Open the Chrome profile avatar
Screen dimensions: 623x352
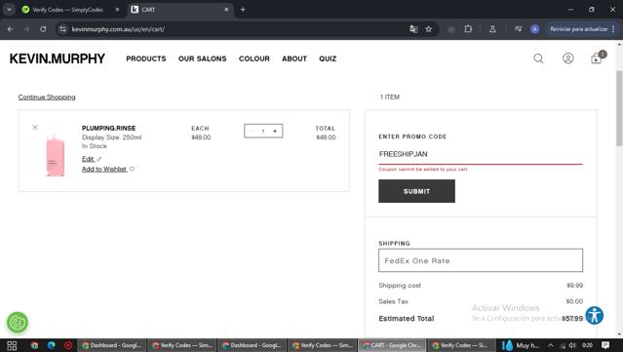pos(535,29)
